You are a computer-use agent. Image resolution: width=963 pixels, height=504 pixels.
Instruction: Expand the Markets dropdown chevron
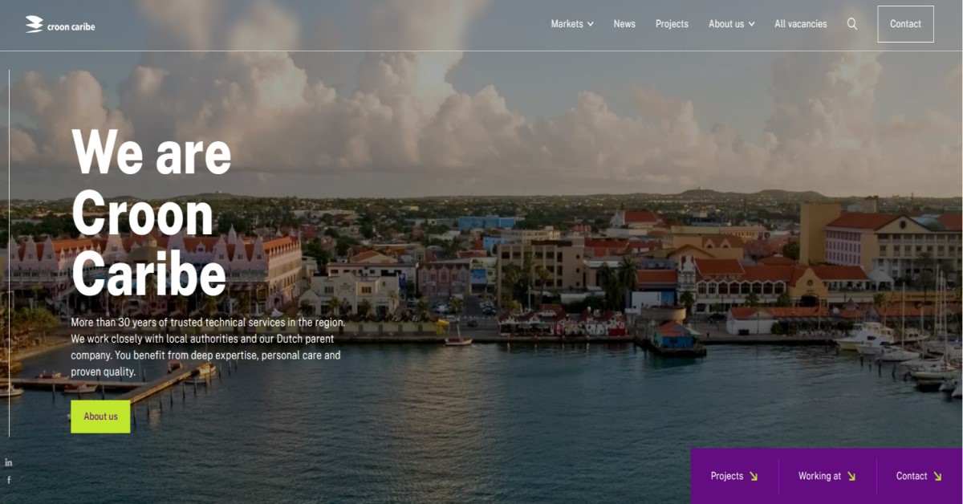591,24
